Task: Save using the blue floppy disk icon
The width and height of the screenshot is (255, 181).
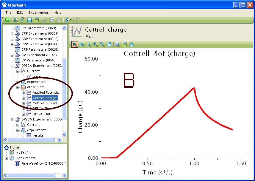Action: tap(29, 20)
